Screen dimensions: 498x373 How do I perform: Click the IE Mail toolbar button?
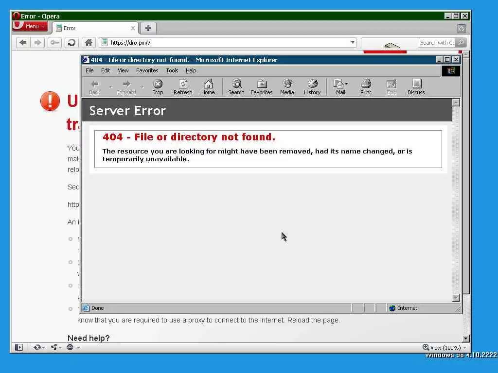coord(339,87)
